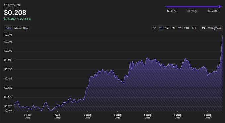This screenshot has height=123, width=225.
Task: Click the $0.1676 range low value
Action: click(172, 11)
